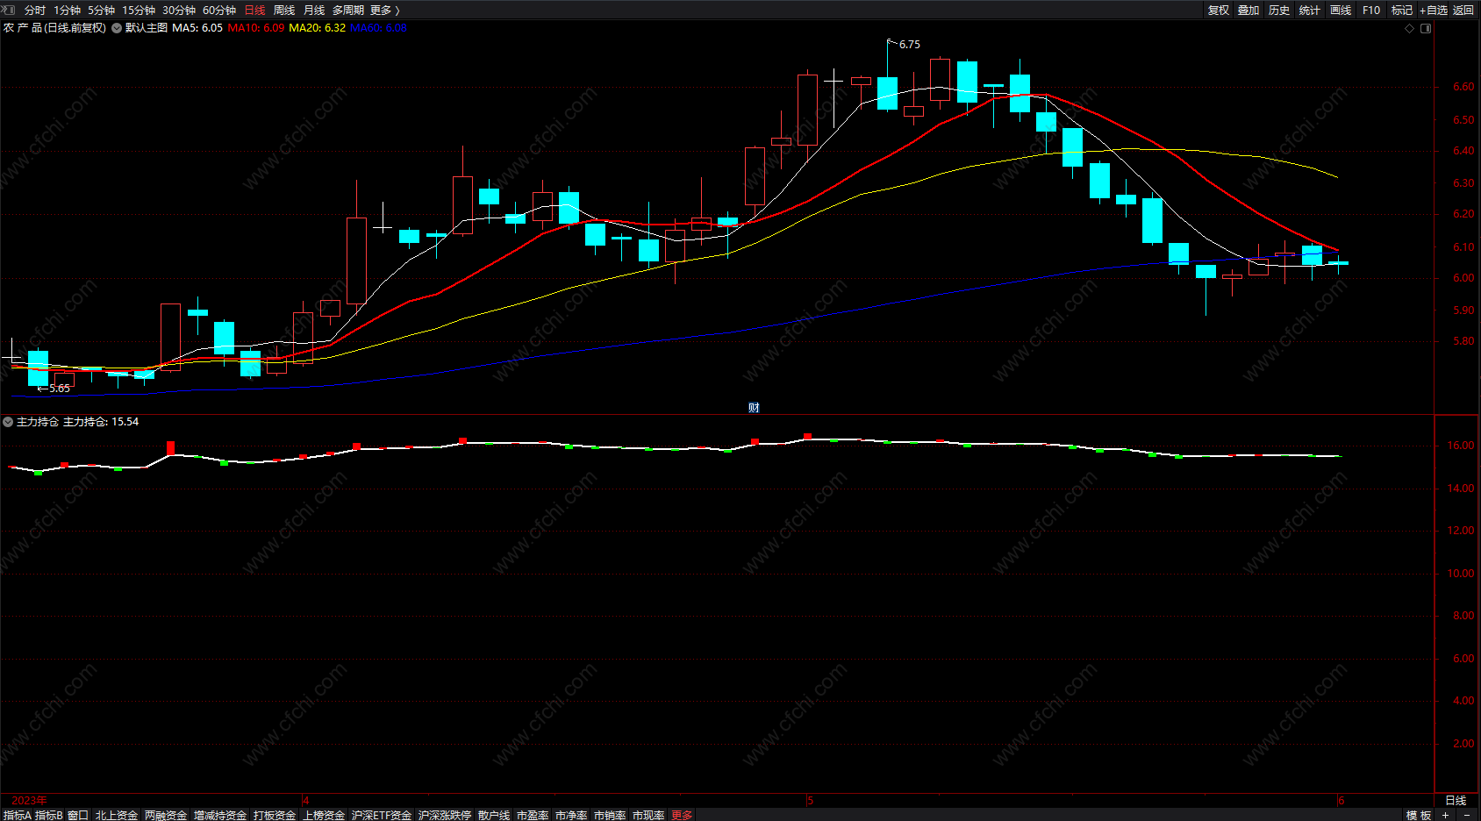Click the 农产品(日线.前复权) title
Viewport: 1481px width, 821px height.
click(54, 28)
